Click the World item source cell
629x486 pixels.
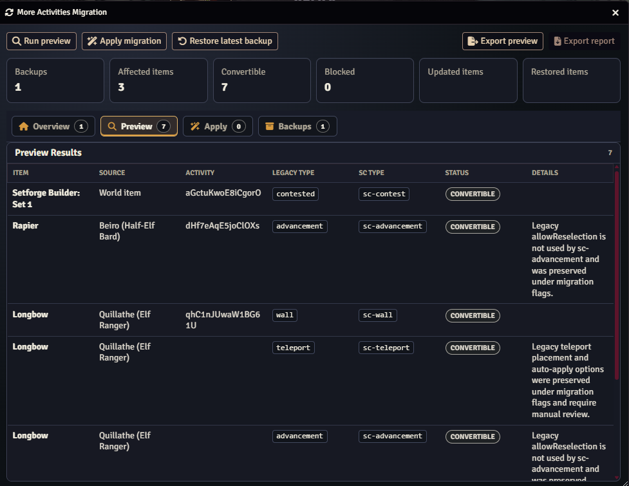tap(120, 193)
